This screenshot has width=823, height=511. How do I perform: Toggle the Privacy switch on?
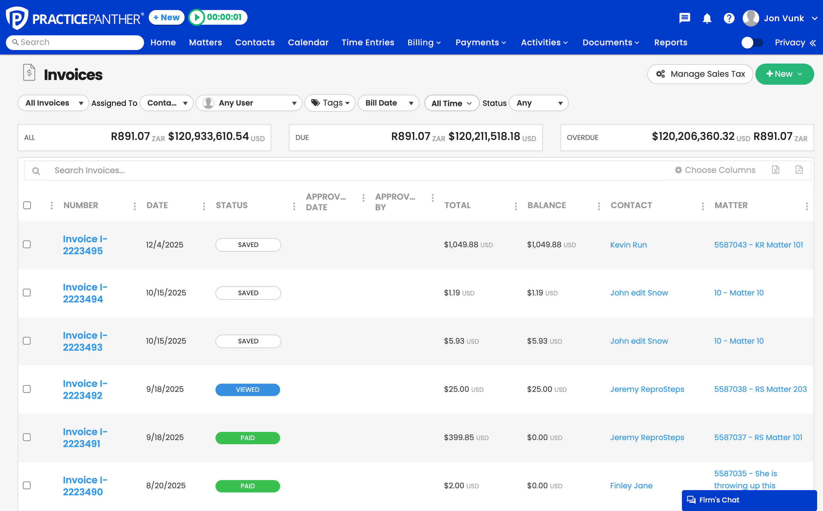coord(752,42)
